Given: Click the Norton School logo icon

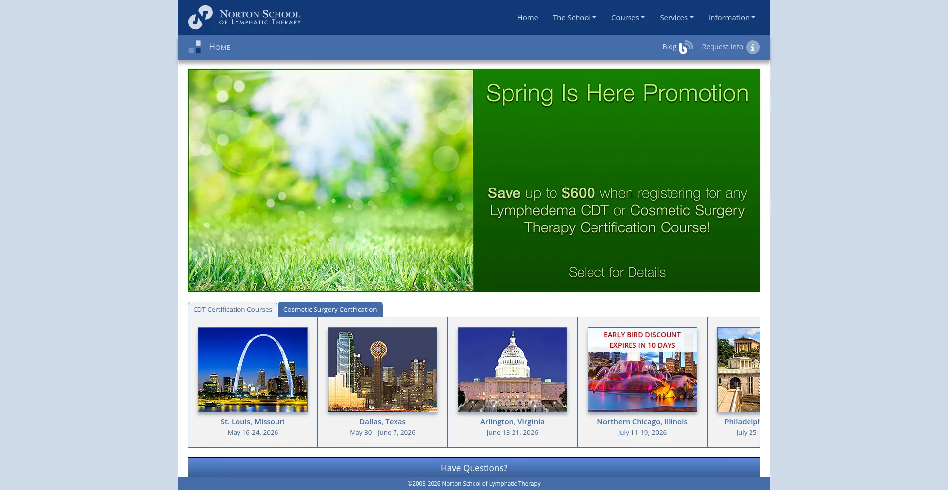Looking at the screenshot, I should point(200,17).
